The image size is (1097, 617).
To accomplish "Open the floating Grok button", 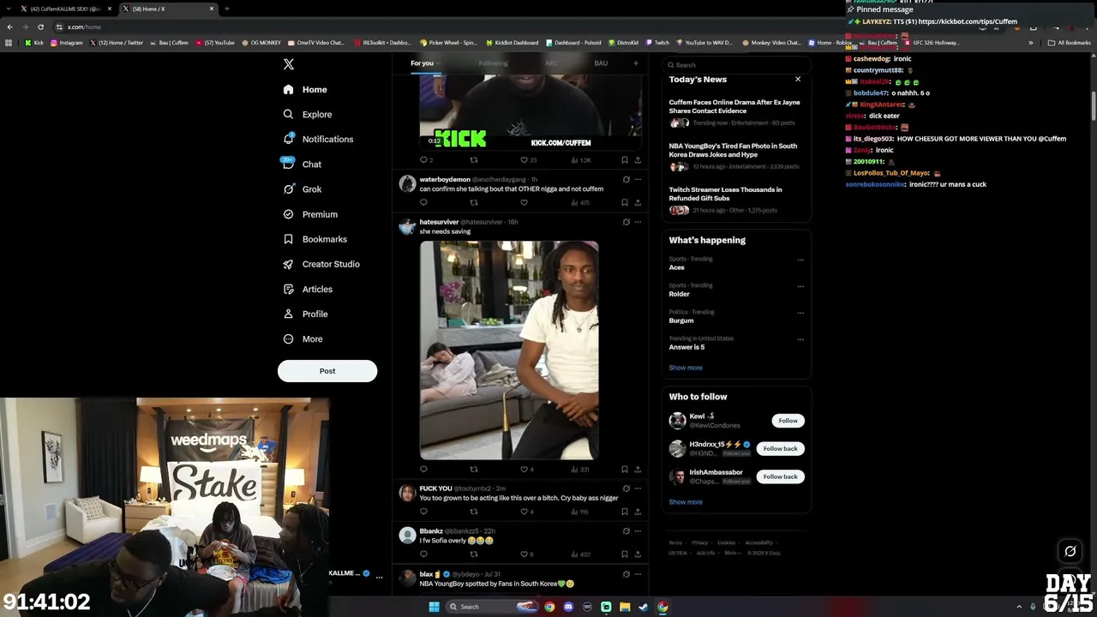I will click(x=1070, y=551).
